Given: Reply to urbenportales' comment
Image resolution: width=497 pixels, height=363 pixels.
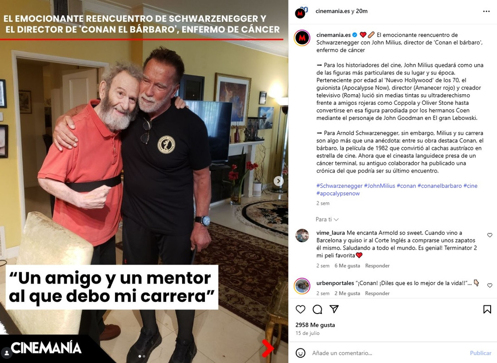Looking at the screenshot, I should (377, 294).
